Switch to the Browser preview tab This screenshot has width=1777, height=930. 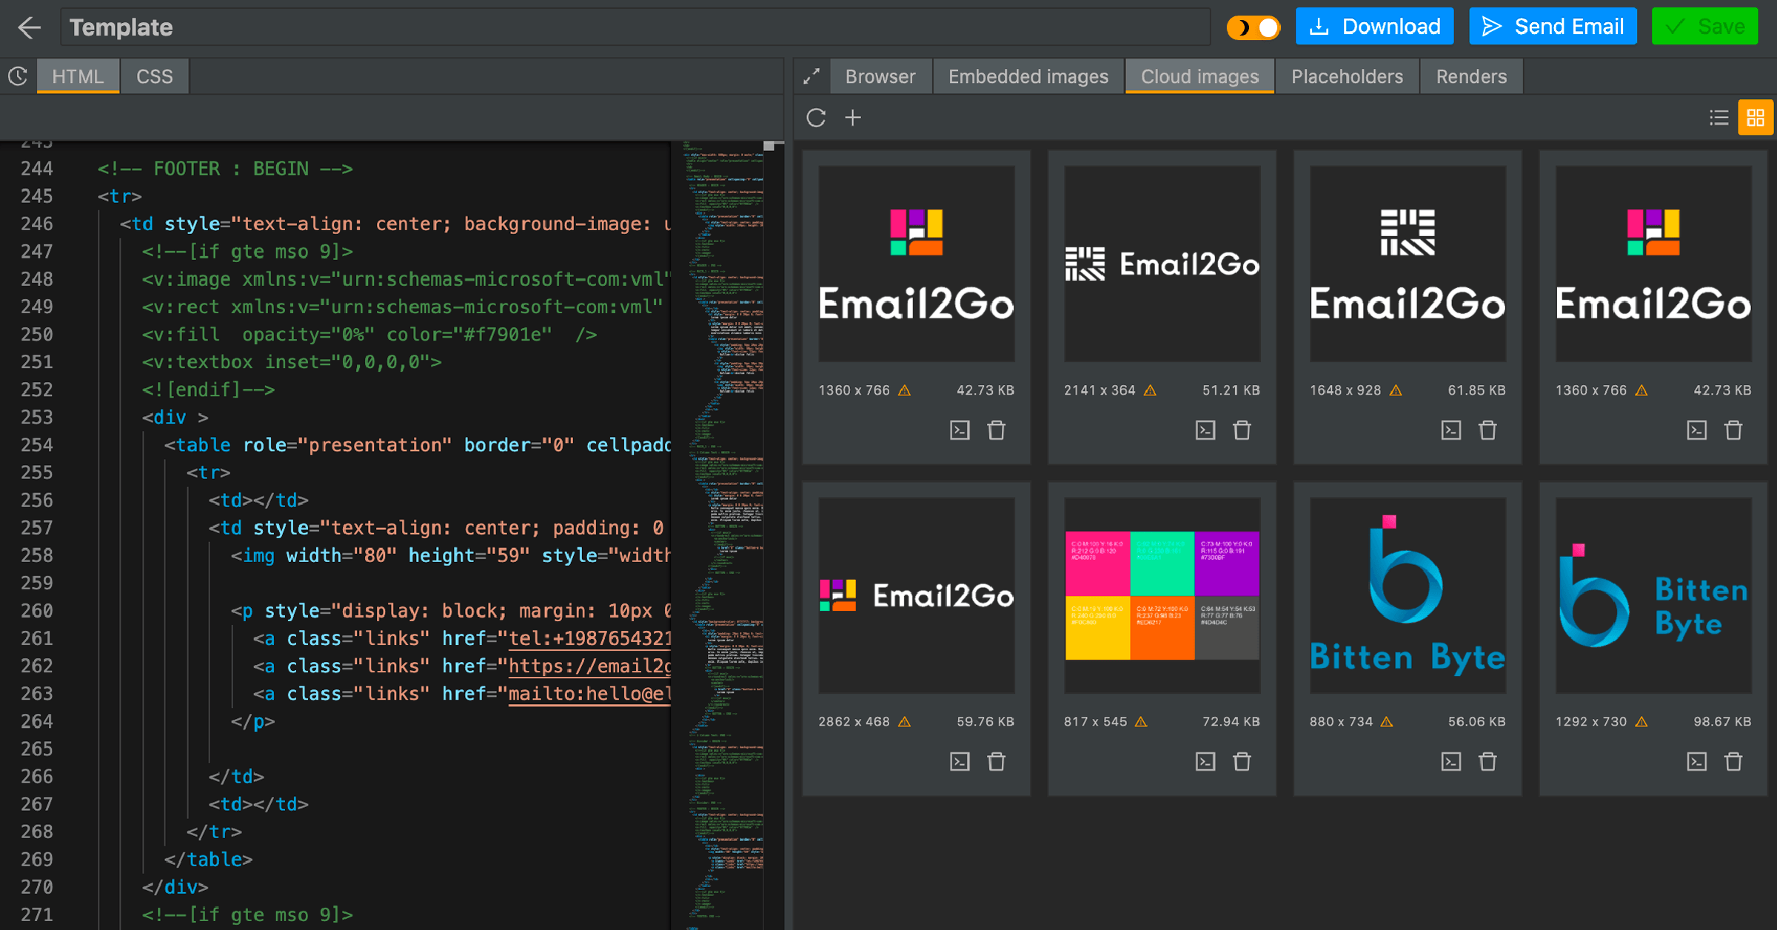click(880, 76)
